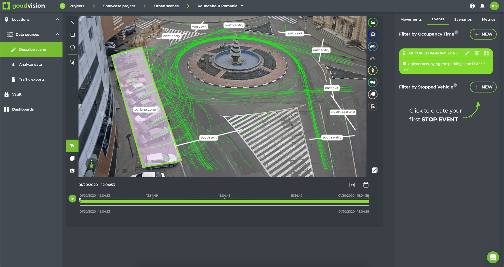Open Traffic exports menu item
The image size is (504, 267).
tap(31, 79)
